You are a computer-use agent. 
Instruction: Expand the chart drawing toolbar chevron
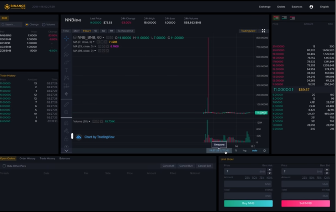67,150
